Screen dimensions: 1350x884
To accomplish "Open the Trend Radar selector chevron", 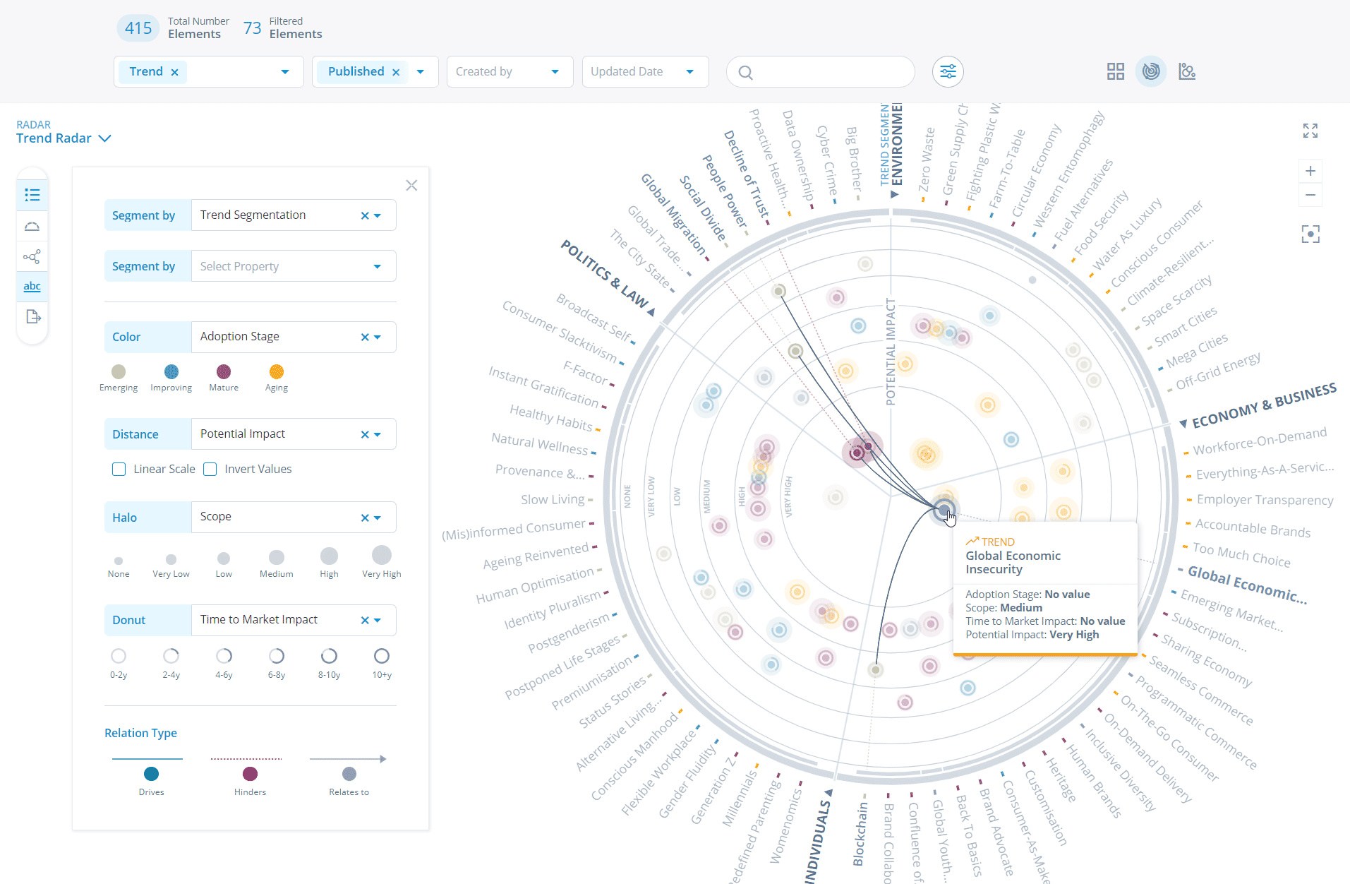I will (105, 138).
